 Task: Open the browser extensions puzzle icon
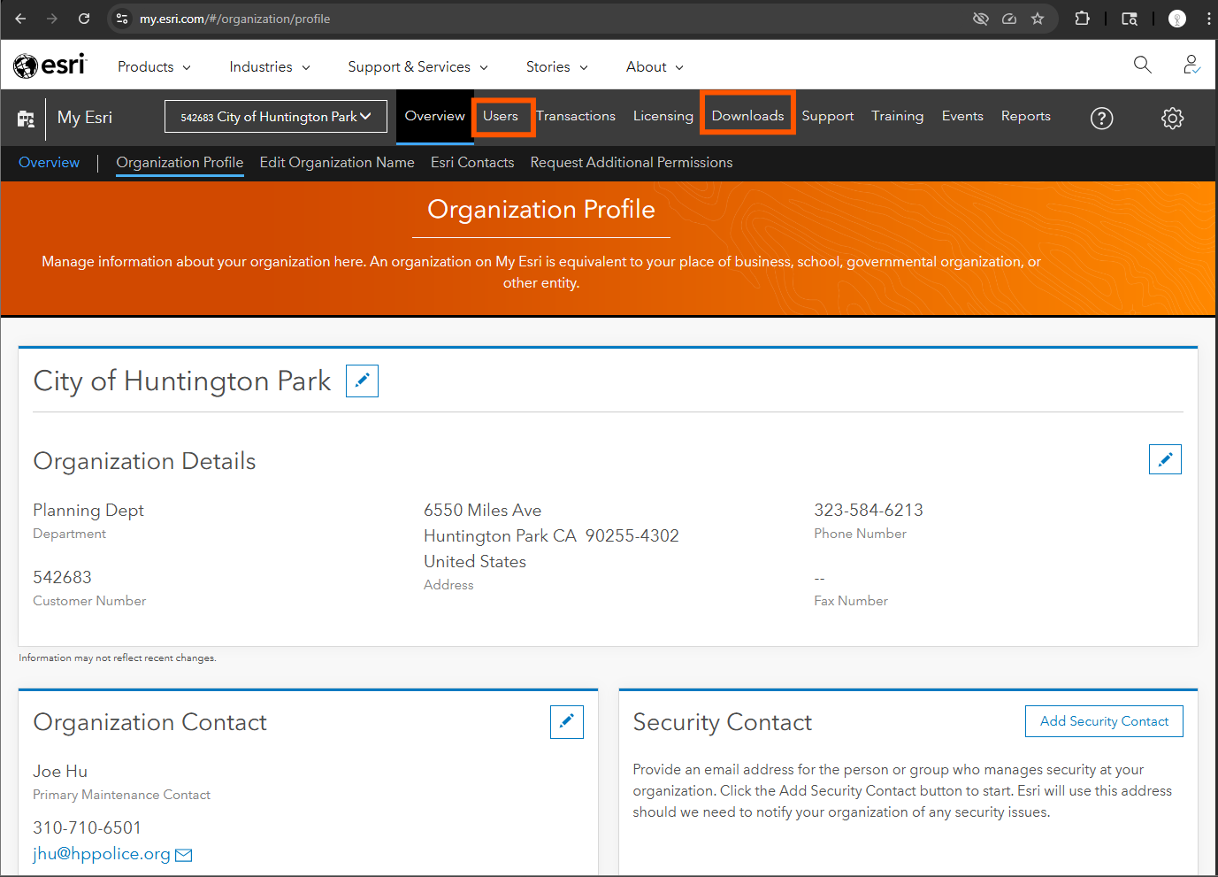(x=1082, y=19)
